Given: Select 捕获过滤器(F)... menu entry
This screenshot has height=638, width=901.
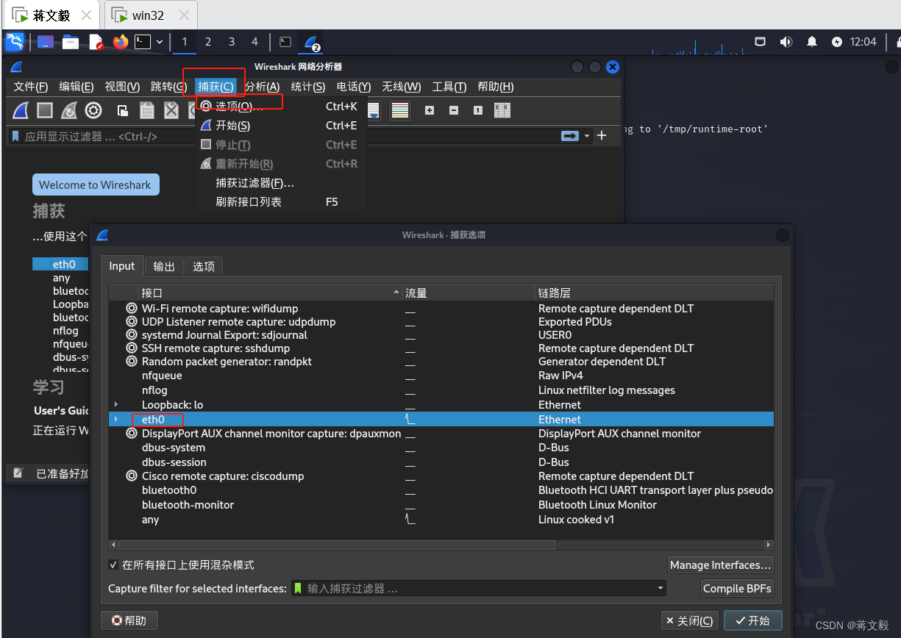Looking at the screenshot, I should click(281, 183).
